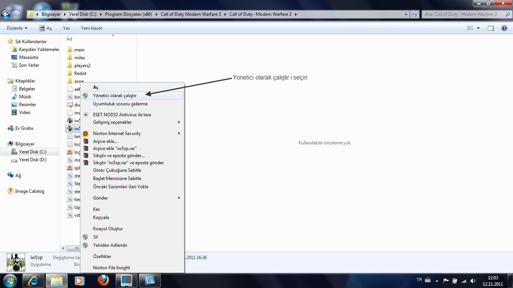Click the Call of Duty MW3 thumbnail

point(16,262)
